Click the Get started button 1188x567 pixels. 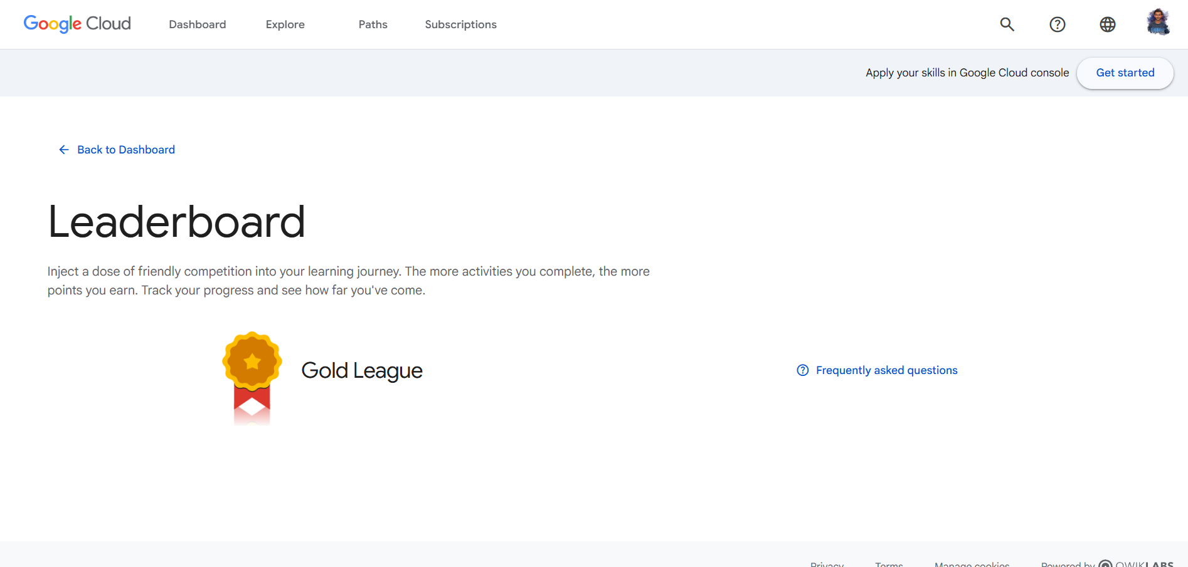(1125, 73)
